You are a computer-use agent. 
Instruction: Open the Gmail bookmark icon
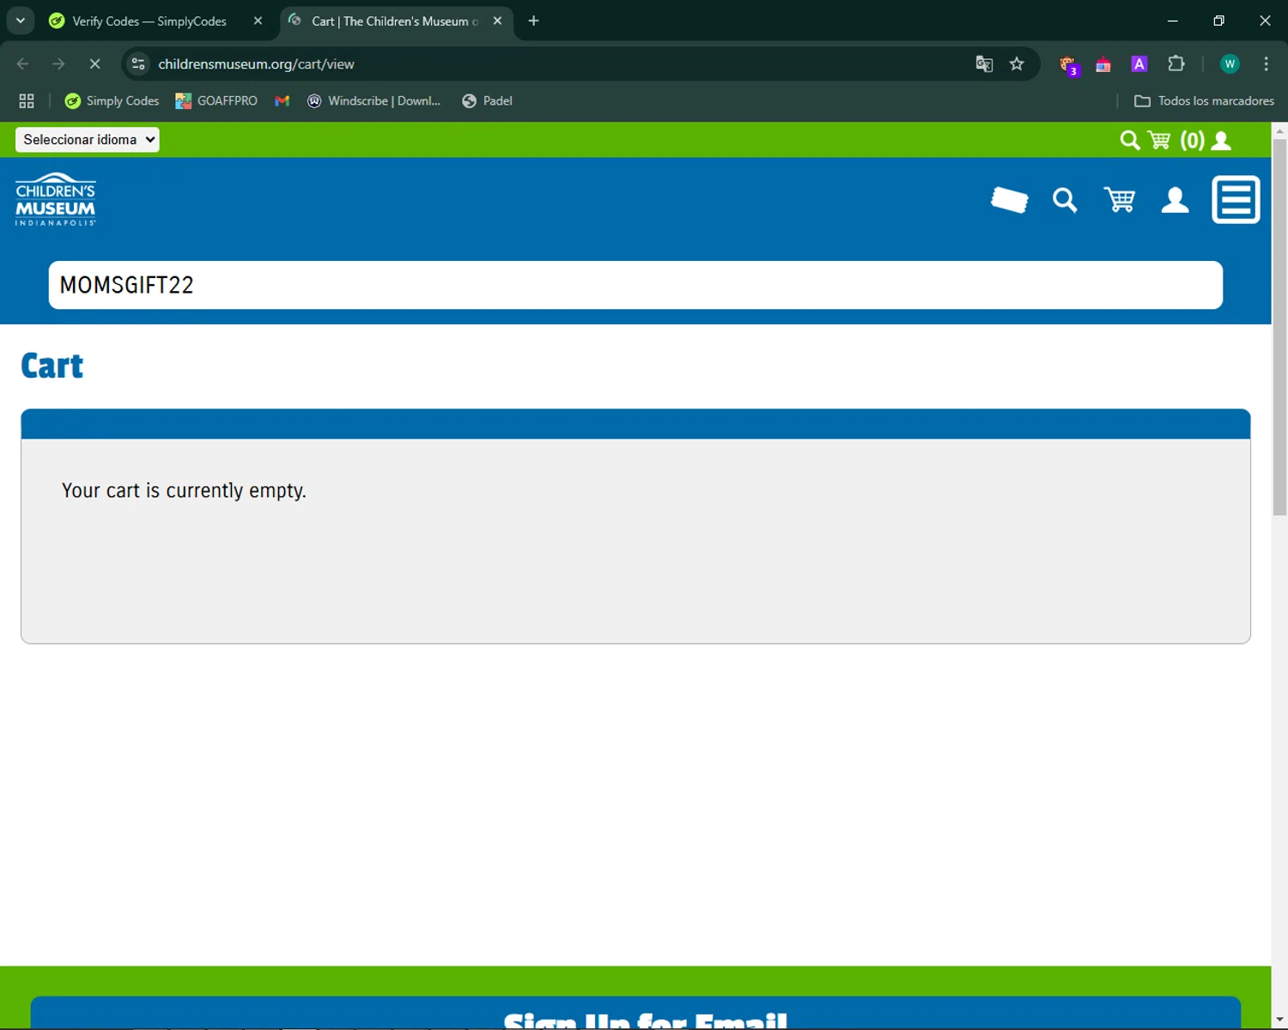point(282,100)
